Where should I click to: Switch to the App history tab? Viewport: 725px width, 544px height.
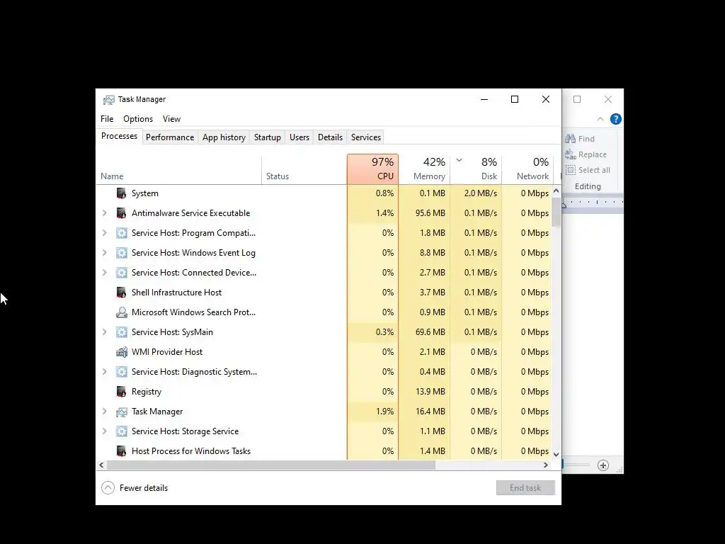click(x=224, y=137)
